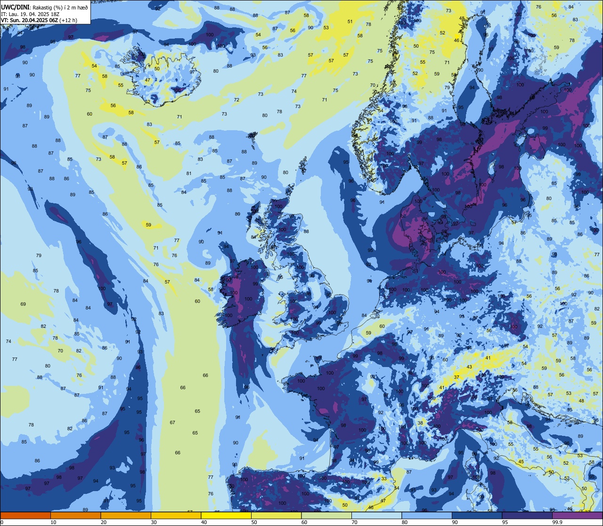Click the humidity value '38' on the map

coord(420,423)
